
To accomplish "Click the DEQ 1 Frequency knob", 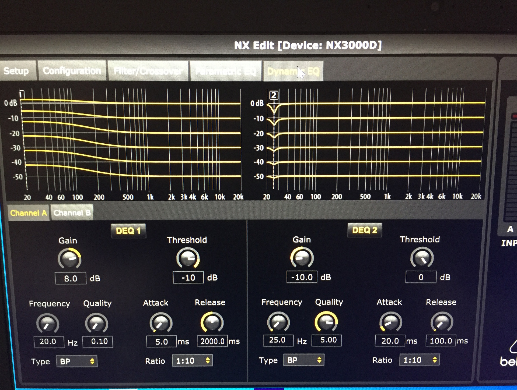I will click(x=48, y=324).
